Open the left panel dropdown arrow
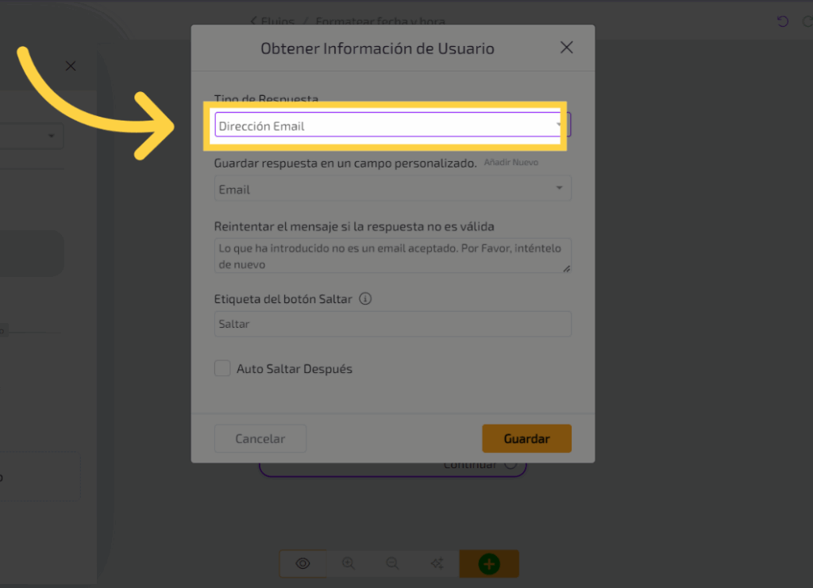Viewport: 813px width, 588px height. (x=52, y=136)
